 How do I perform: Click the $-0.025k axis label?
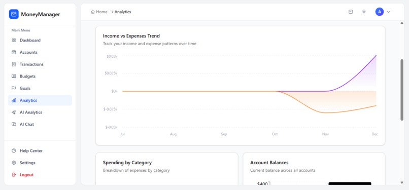coord(110,109)
